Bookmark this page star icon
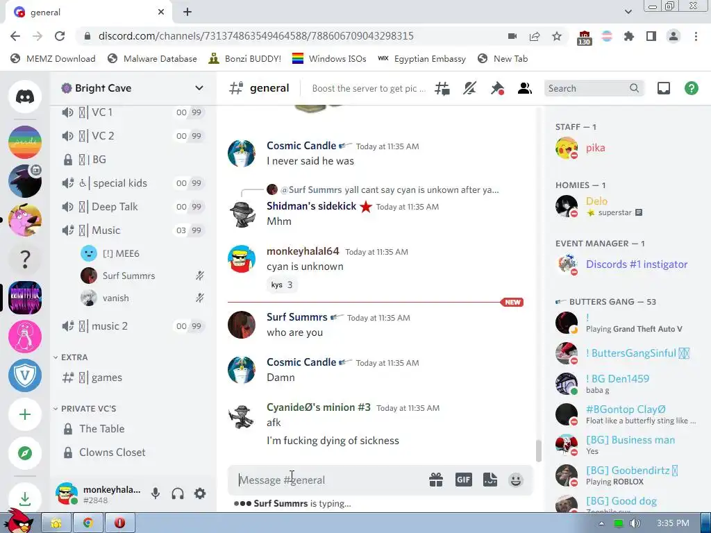This screenshot has height=533, width=711. (x=557, y=36)
